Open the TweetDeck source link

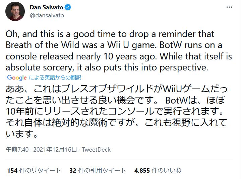coord(97,149)
